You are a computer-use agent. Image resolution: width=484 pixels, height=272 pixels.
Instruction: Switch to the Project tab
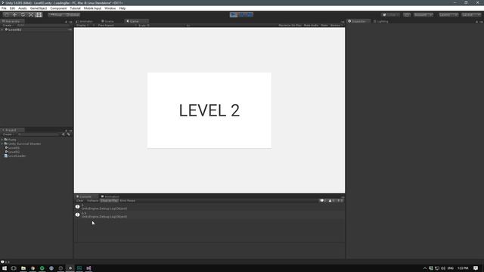pyautogui.click(x=11, y=130)
